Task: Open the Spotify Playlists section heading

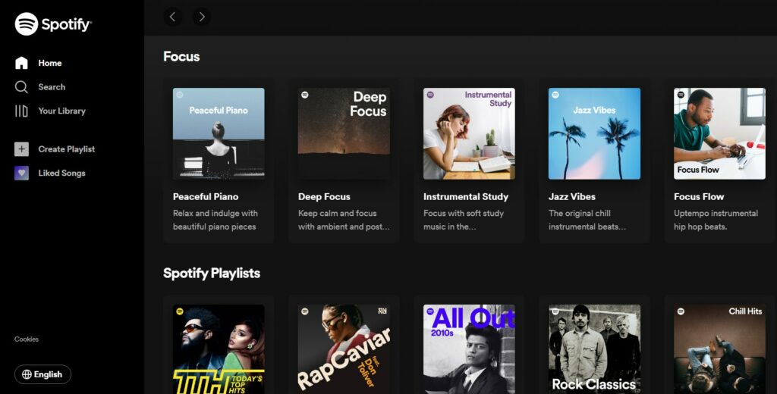Action: 212,274
